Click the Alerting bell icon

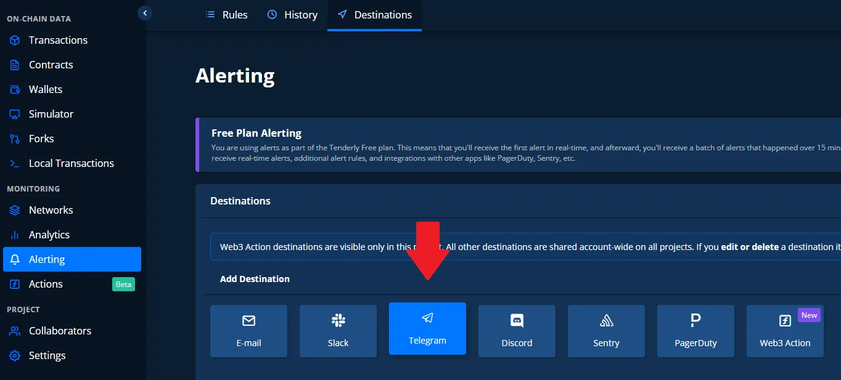15,259
